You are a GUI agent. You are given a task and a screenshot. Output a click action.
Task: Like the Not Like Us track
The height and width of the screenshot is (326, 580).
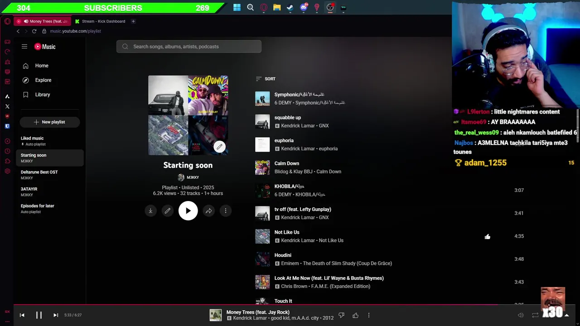coord(488,236)
